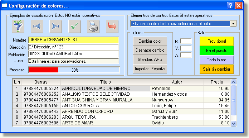The height and width of the screenshot is (138, 249).
Task: Click the V color value field
Action: (186, 48)
